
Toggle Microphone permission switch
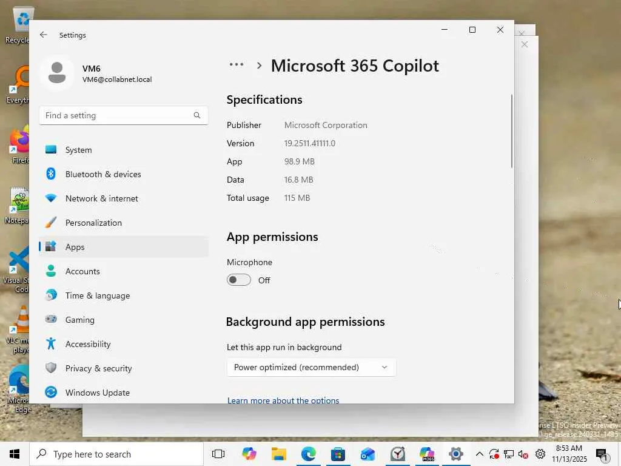point(239,280)
